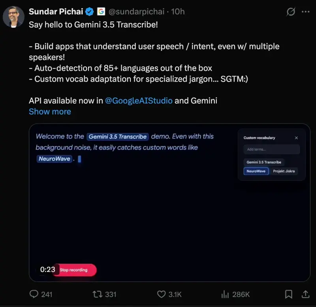316x307 pixels.
Task: Bookmark this post
Action: pyautogui.click(x=289, y=294)
